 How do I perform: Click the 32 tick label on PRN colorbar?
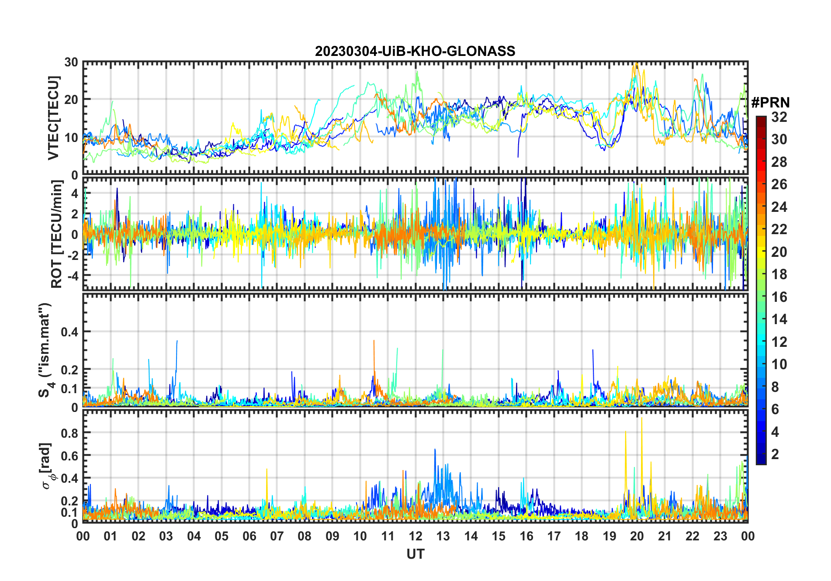click(779, 117)
